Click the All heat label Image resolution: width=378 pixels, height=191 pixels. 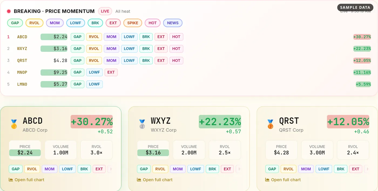click(123, 11)
